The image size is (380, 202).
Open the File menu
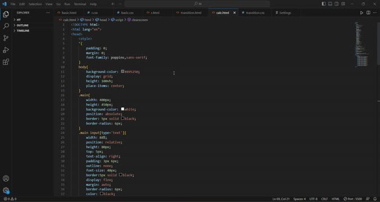pos(13,4)
